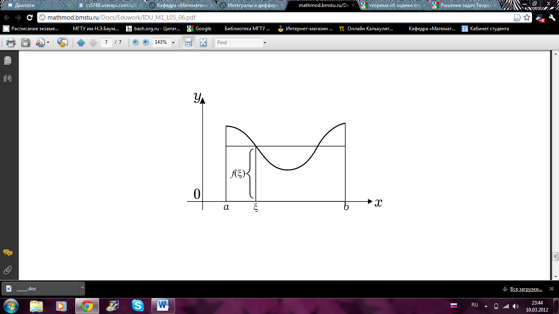This screenshot has width=559, height=314.
Task: Go forward in browser history
Action: 18,18
